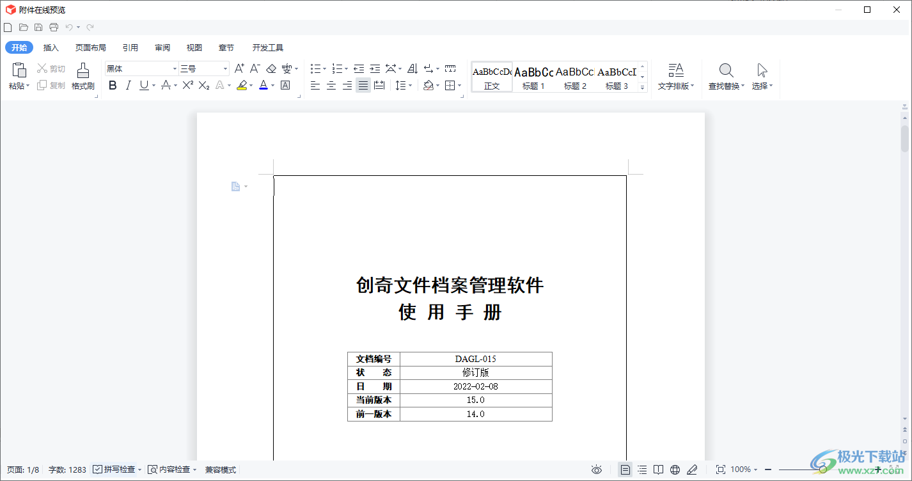Click the zoom out minus button
The height and width of the screenshot is (481, 912).
coord(768,469)
